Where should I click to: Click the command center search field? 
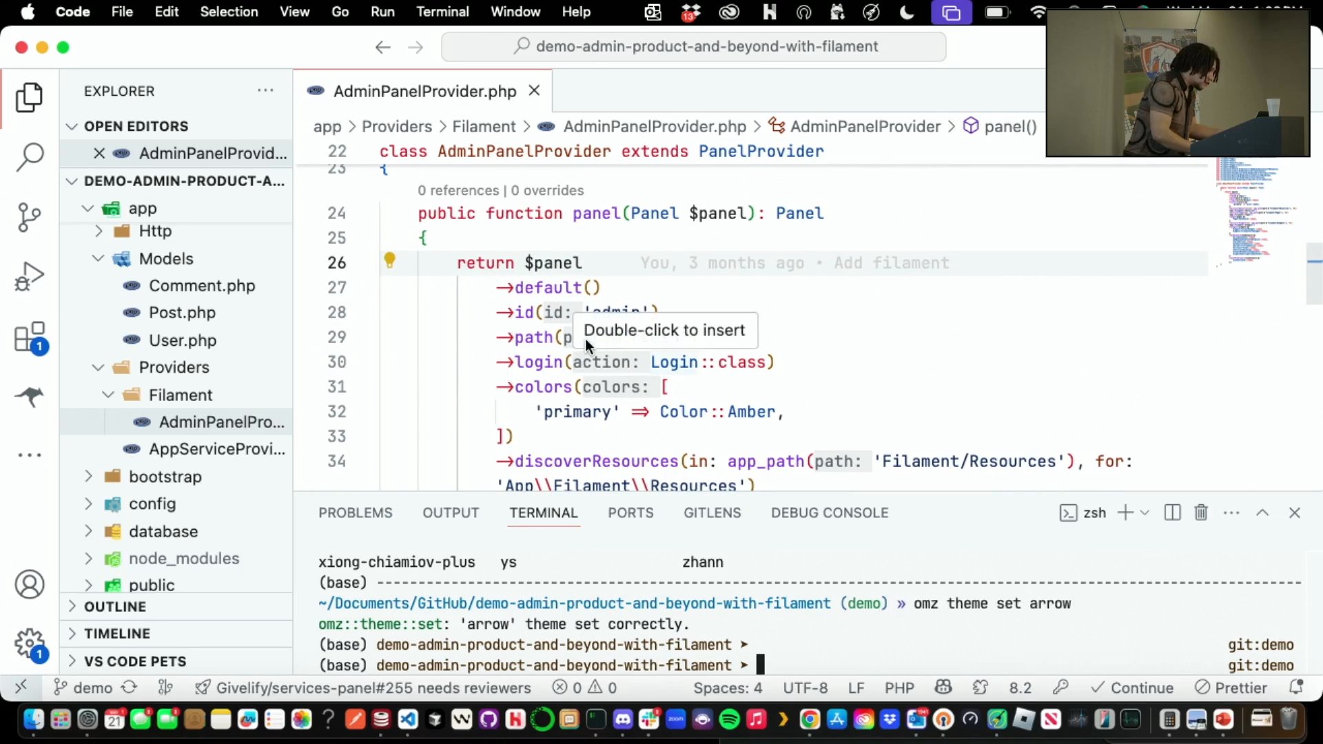(693, 46)
